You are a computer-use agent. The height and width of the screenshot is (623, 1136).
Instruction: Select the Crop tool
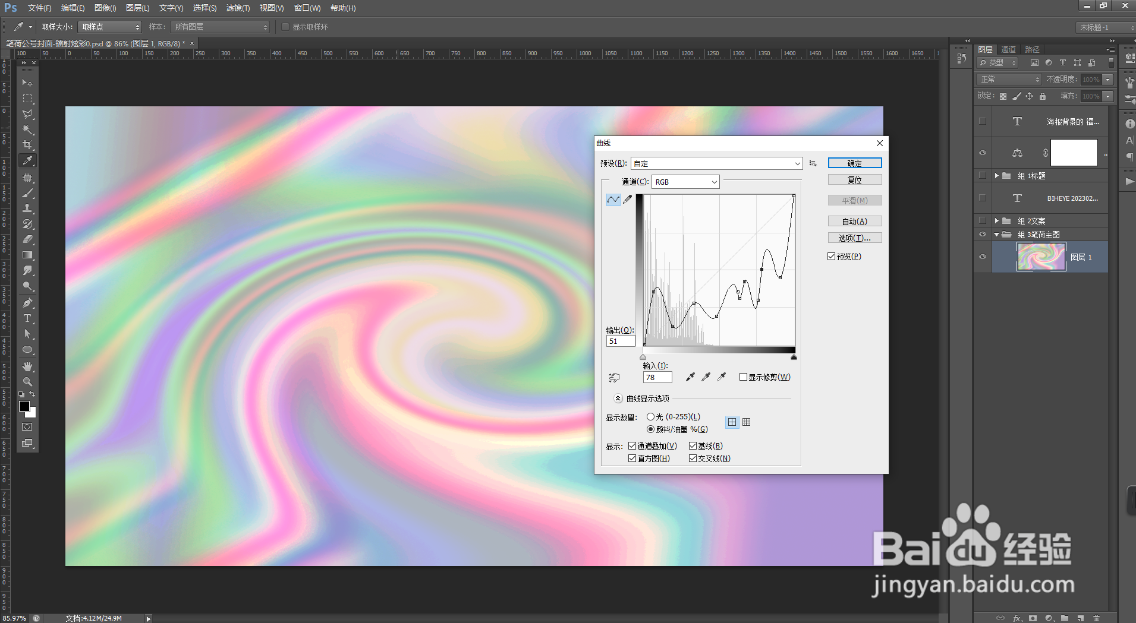27,144
